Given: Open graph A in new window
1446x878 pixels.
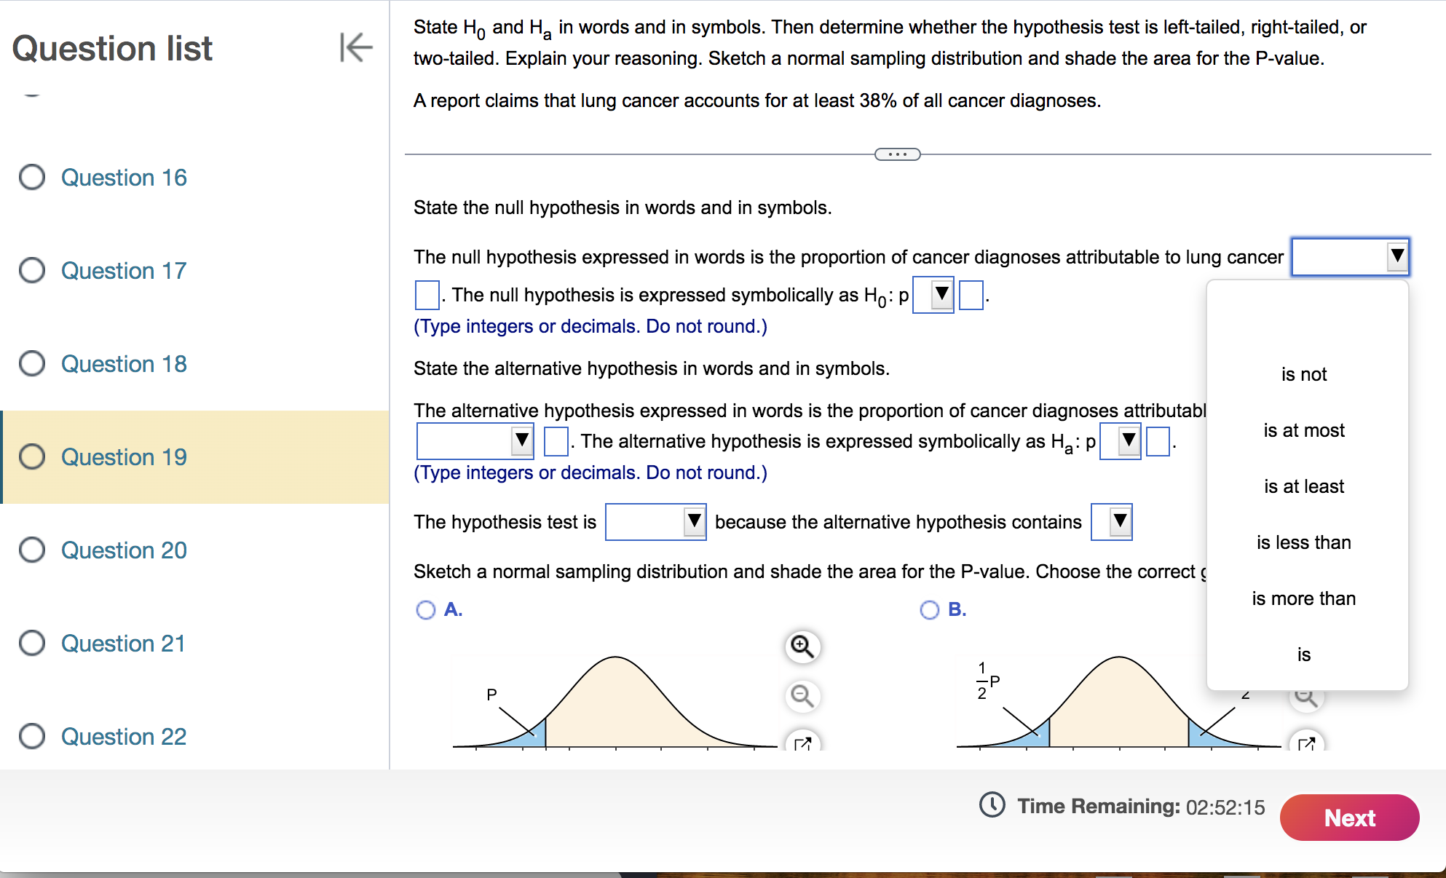Looking at the screenshot, I should [x=802, y=743].
